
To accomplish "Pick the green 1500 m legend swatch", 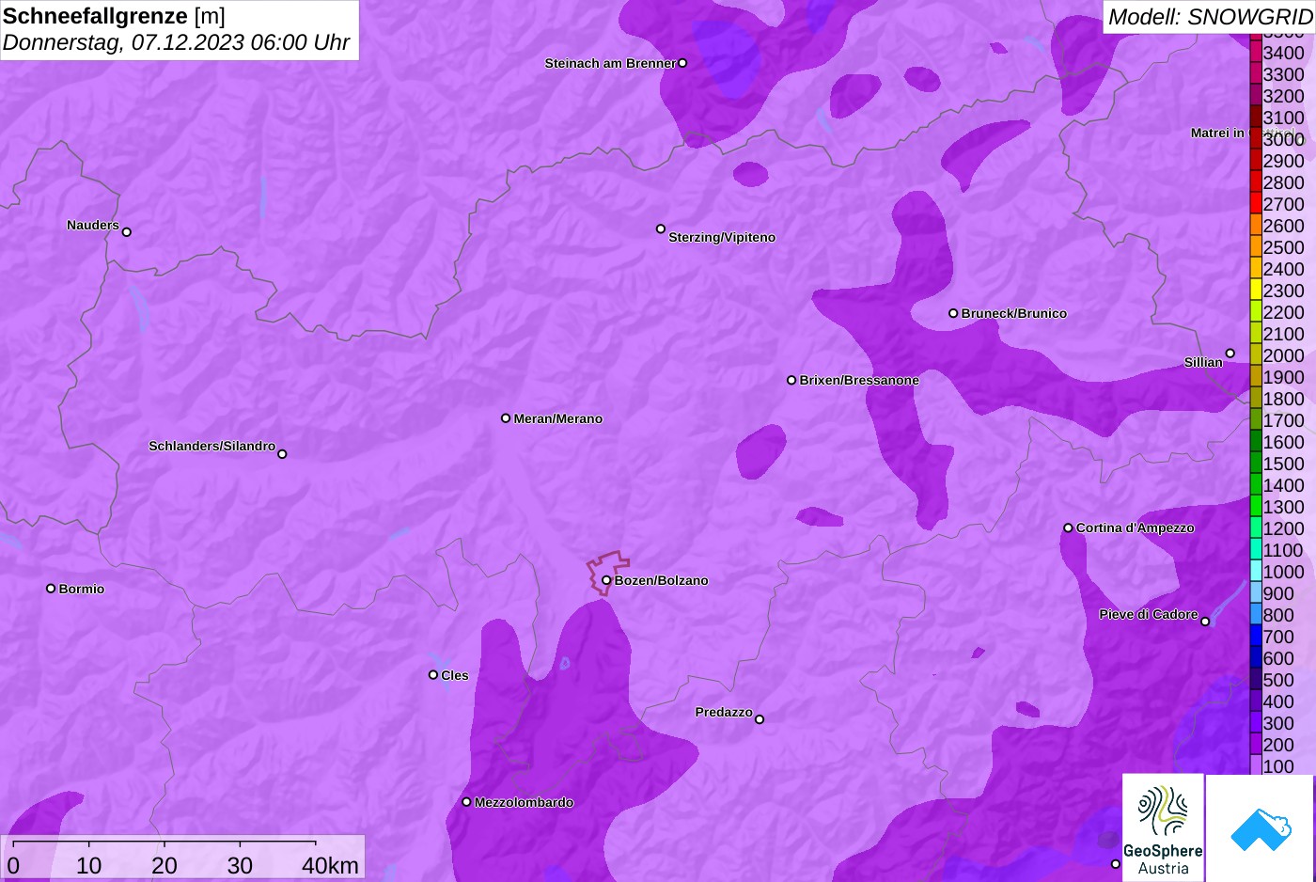I will pyautogui.click(x=1255, y=464).
